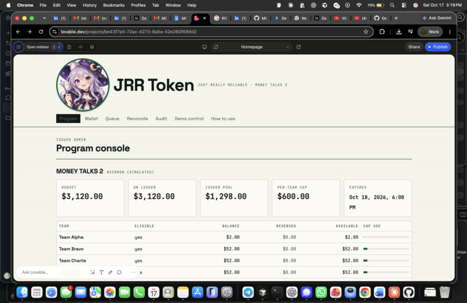This screenshot has width=467, height=303.
Task: Open the Chrome Bookmarks menu
Action: coord(114,5)
